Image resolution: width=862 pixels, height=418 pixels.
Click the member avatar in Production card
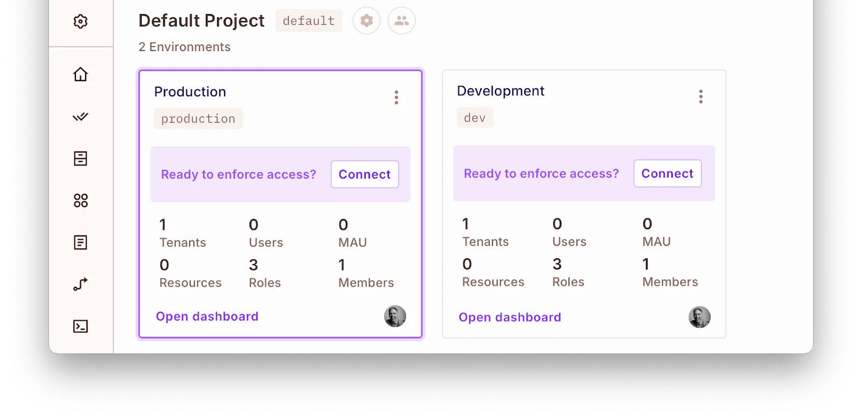[x=395, y=316]
